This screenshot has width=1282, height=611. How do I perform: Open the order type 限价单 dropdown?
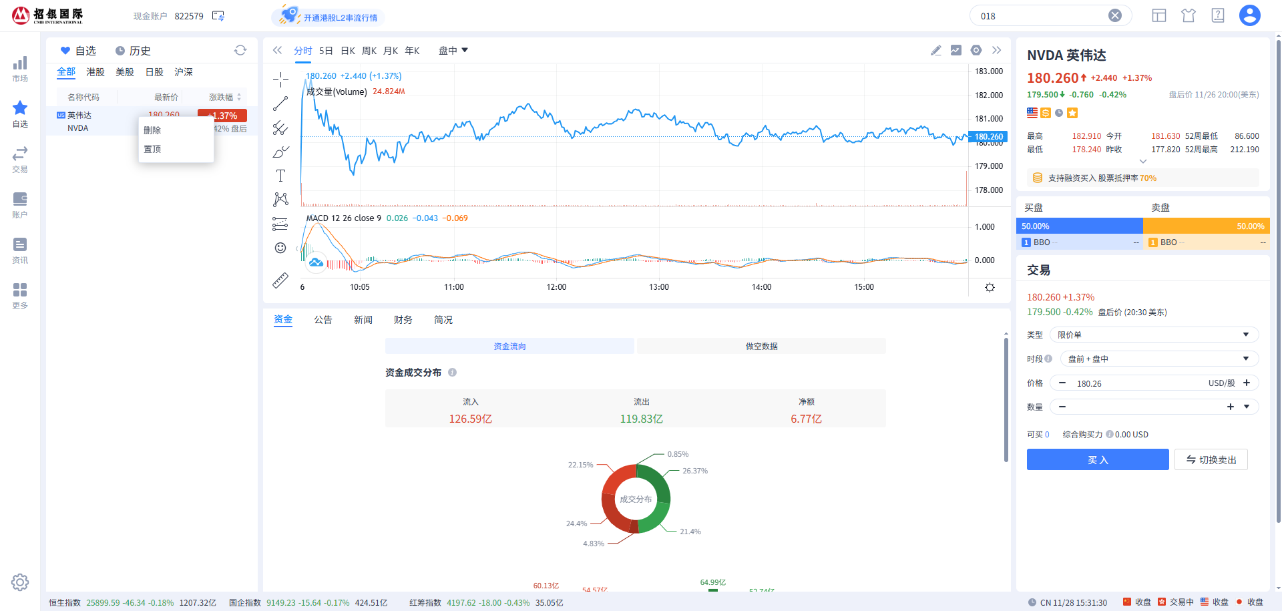point(1154,335)
